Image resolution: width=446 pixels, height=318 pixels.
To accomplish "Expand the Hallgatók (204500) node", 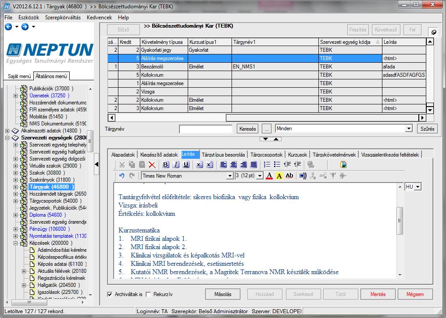I will click(24, 285).
